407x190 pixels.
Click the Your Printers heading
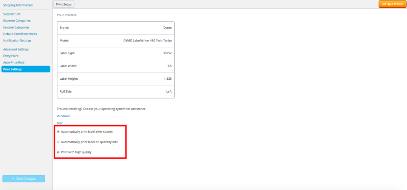(x=67, y=15)
